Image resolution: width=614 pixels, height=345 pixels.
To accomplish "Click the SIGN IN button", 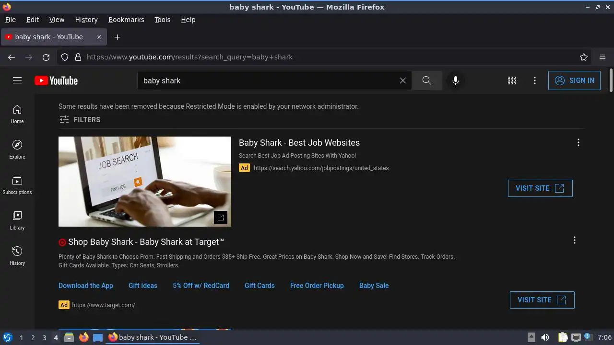I will [x=574, y=80].
